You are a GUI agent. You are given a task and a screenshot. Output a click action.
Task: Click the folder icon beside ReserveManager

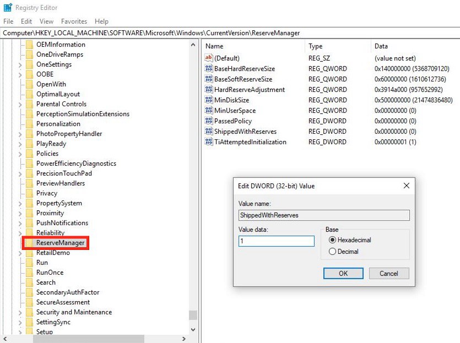(x=29, y=242)
